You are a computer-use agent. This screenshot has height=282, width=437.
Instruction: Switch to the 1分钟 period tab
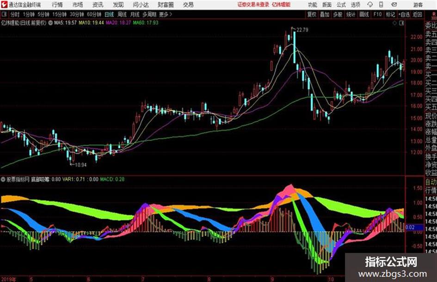click(29, 14)
